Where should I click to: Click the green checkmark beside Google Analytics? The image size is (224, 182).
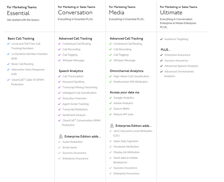click(x=111, y=98)
